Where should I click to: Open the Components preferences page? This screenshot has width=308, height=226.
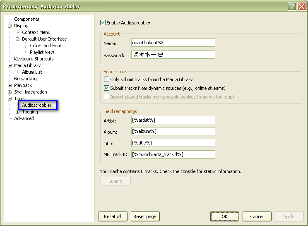[x=26, y=19]
